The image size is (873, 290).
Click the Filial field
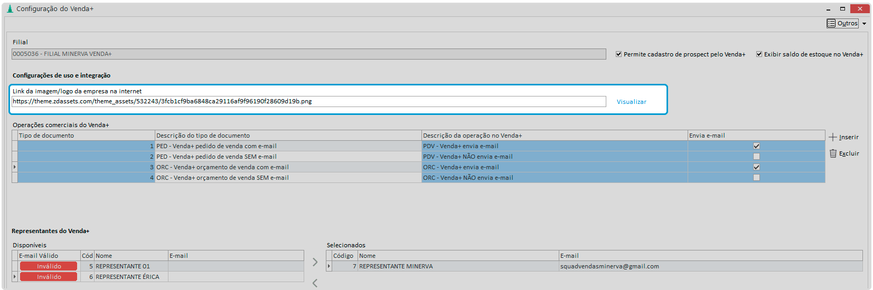tap(308, 54)
